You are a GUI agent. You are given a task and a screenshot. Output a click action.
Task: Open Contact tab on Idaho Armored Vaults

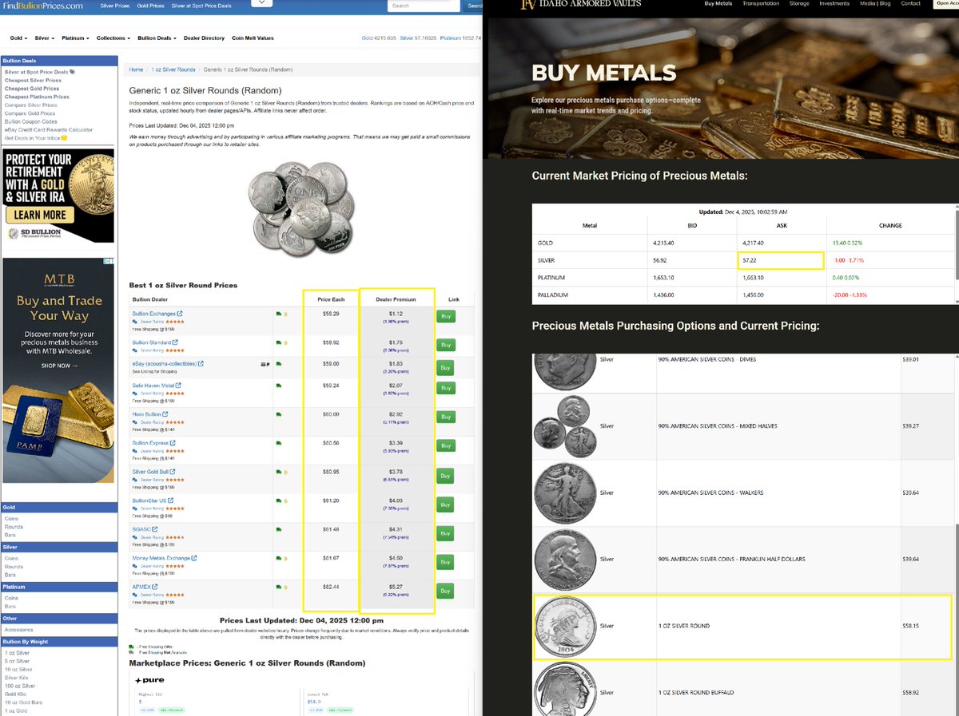click(911, 3)
